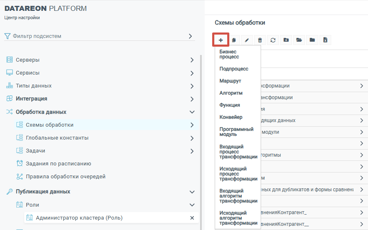
Task: Click the open folder icon
Action: coord(299,40)
